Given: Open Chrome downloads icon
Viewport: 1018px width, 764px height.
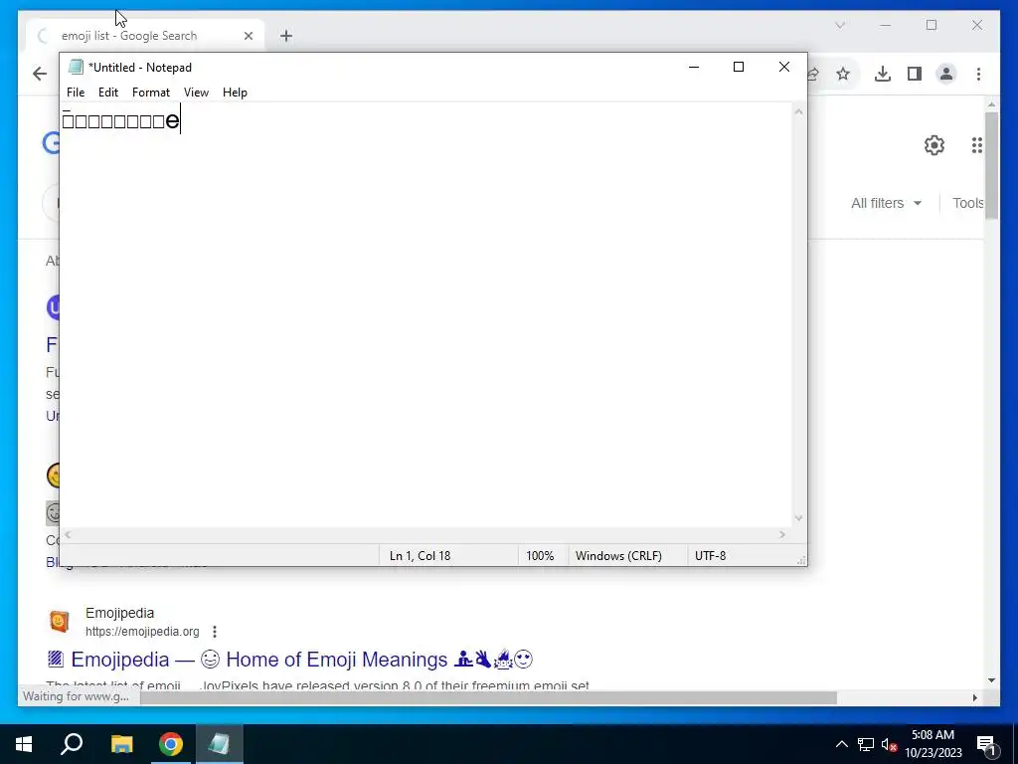Looking at the screenshot, I should pyautogui.click(x=883, y=74).
